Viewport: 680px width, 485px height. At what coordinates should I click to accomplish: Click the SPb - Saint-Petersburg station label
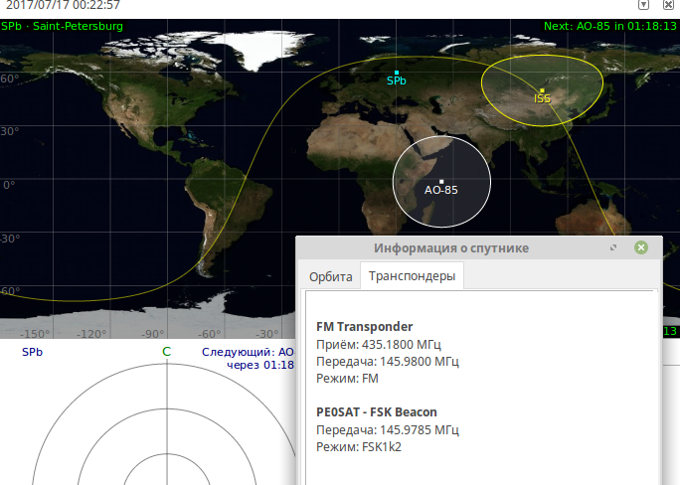point(62,26)
